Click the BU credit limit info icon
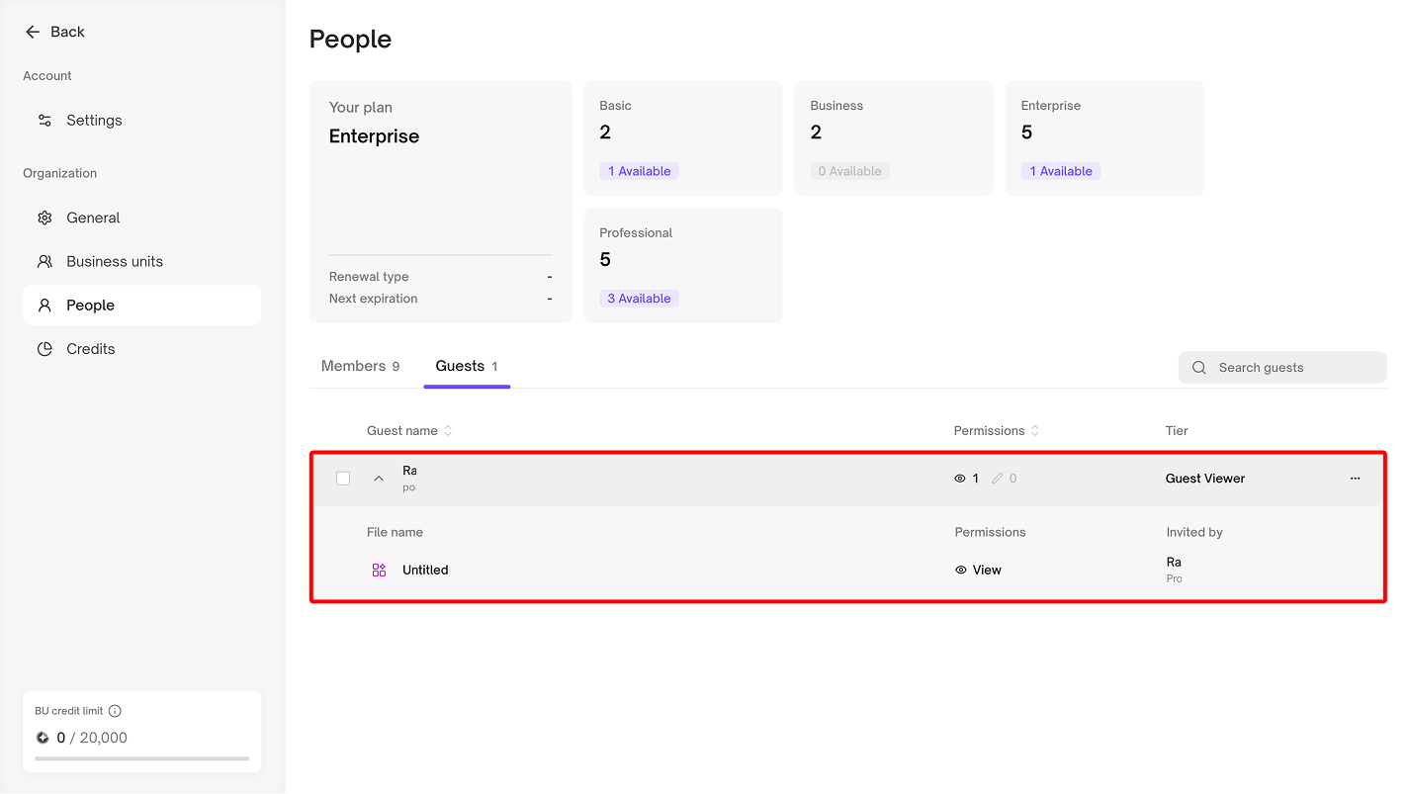 115,711
